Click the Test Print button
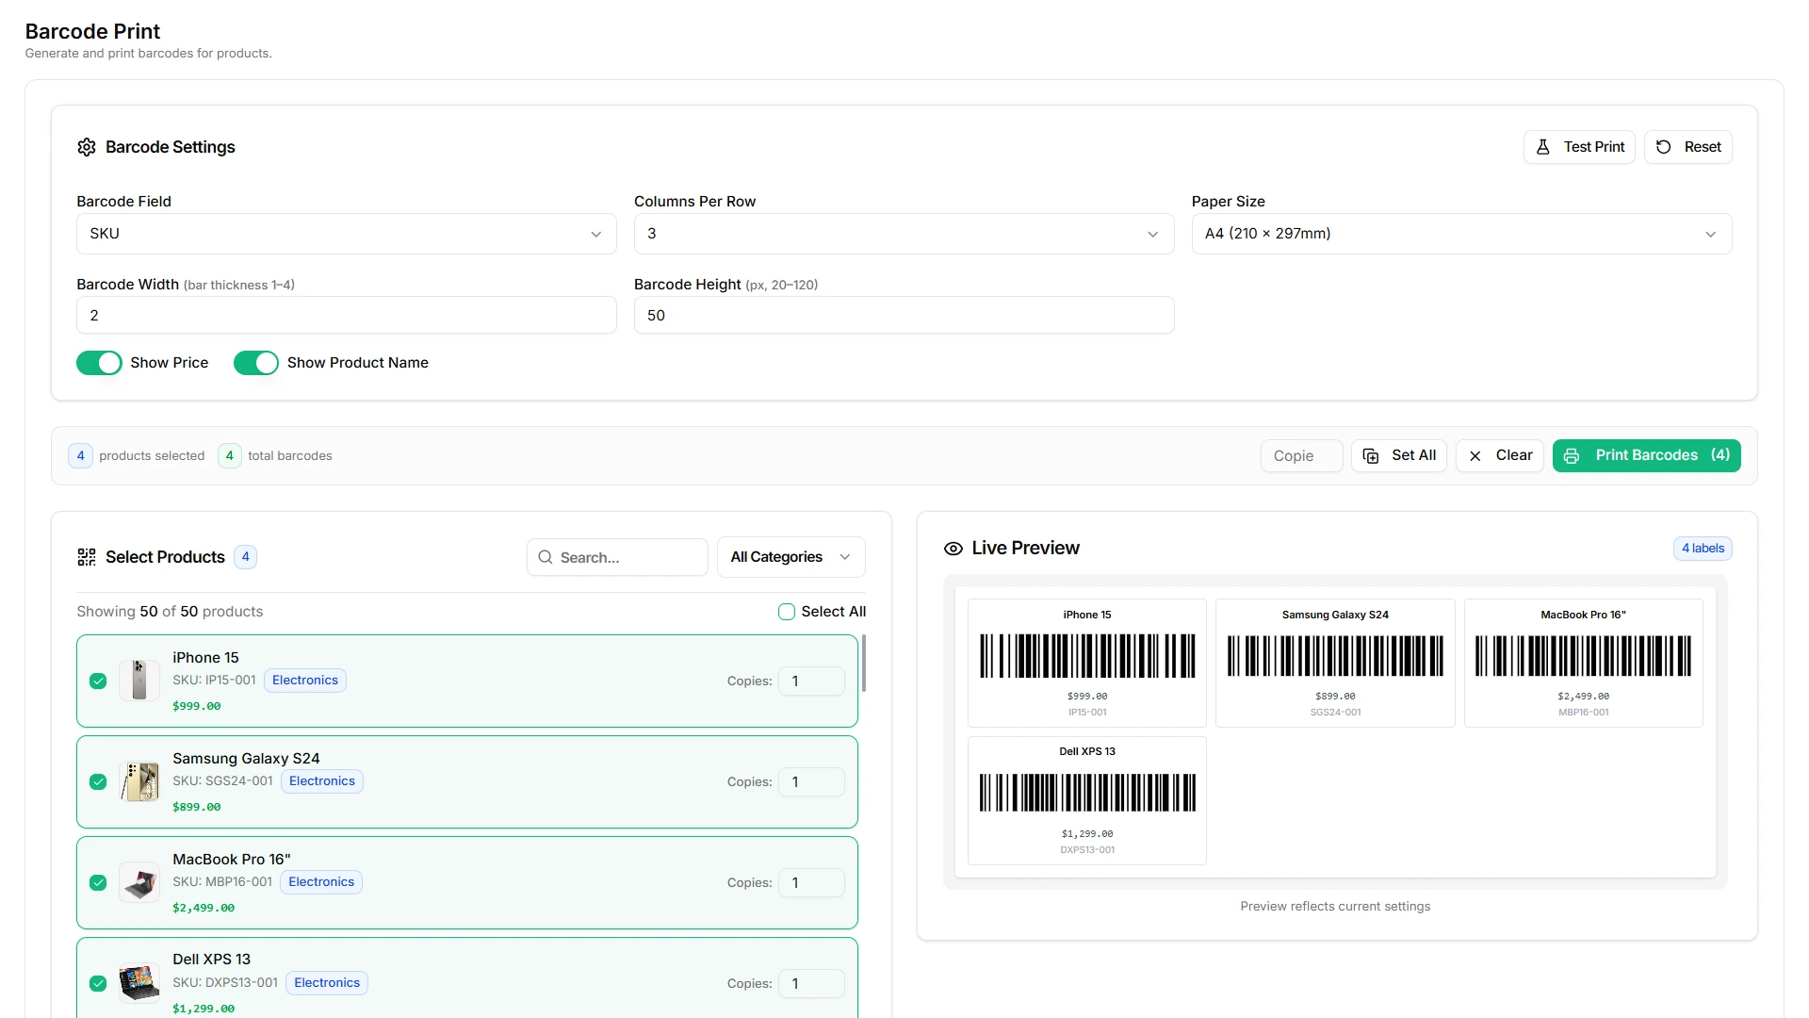The image size is (1809, 1018). (x=1579, y=147)
